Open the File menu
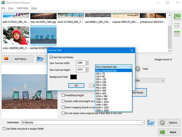 pyautogui.click(x=3, y=8)
